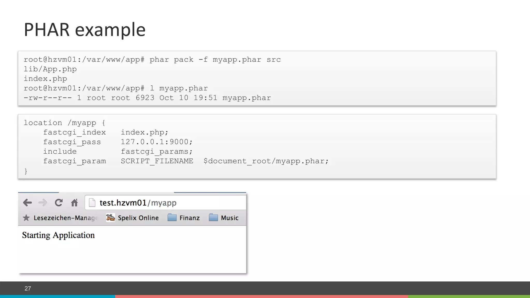Open the Music bookmarks folder
The width and height of the screenshot is (530, 298).
[x=224, y=218]
